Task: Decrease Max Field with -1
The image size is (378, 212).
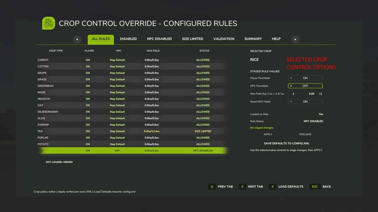Action: tap(293, 94)
